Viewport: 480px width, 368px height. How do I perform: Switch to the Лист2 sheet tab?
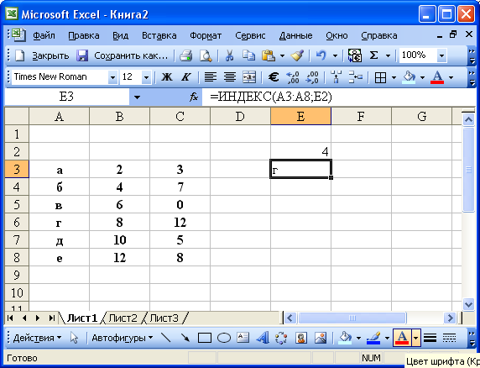pyautogui.click(x=123, y=318)
